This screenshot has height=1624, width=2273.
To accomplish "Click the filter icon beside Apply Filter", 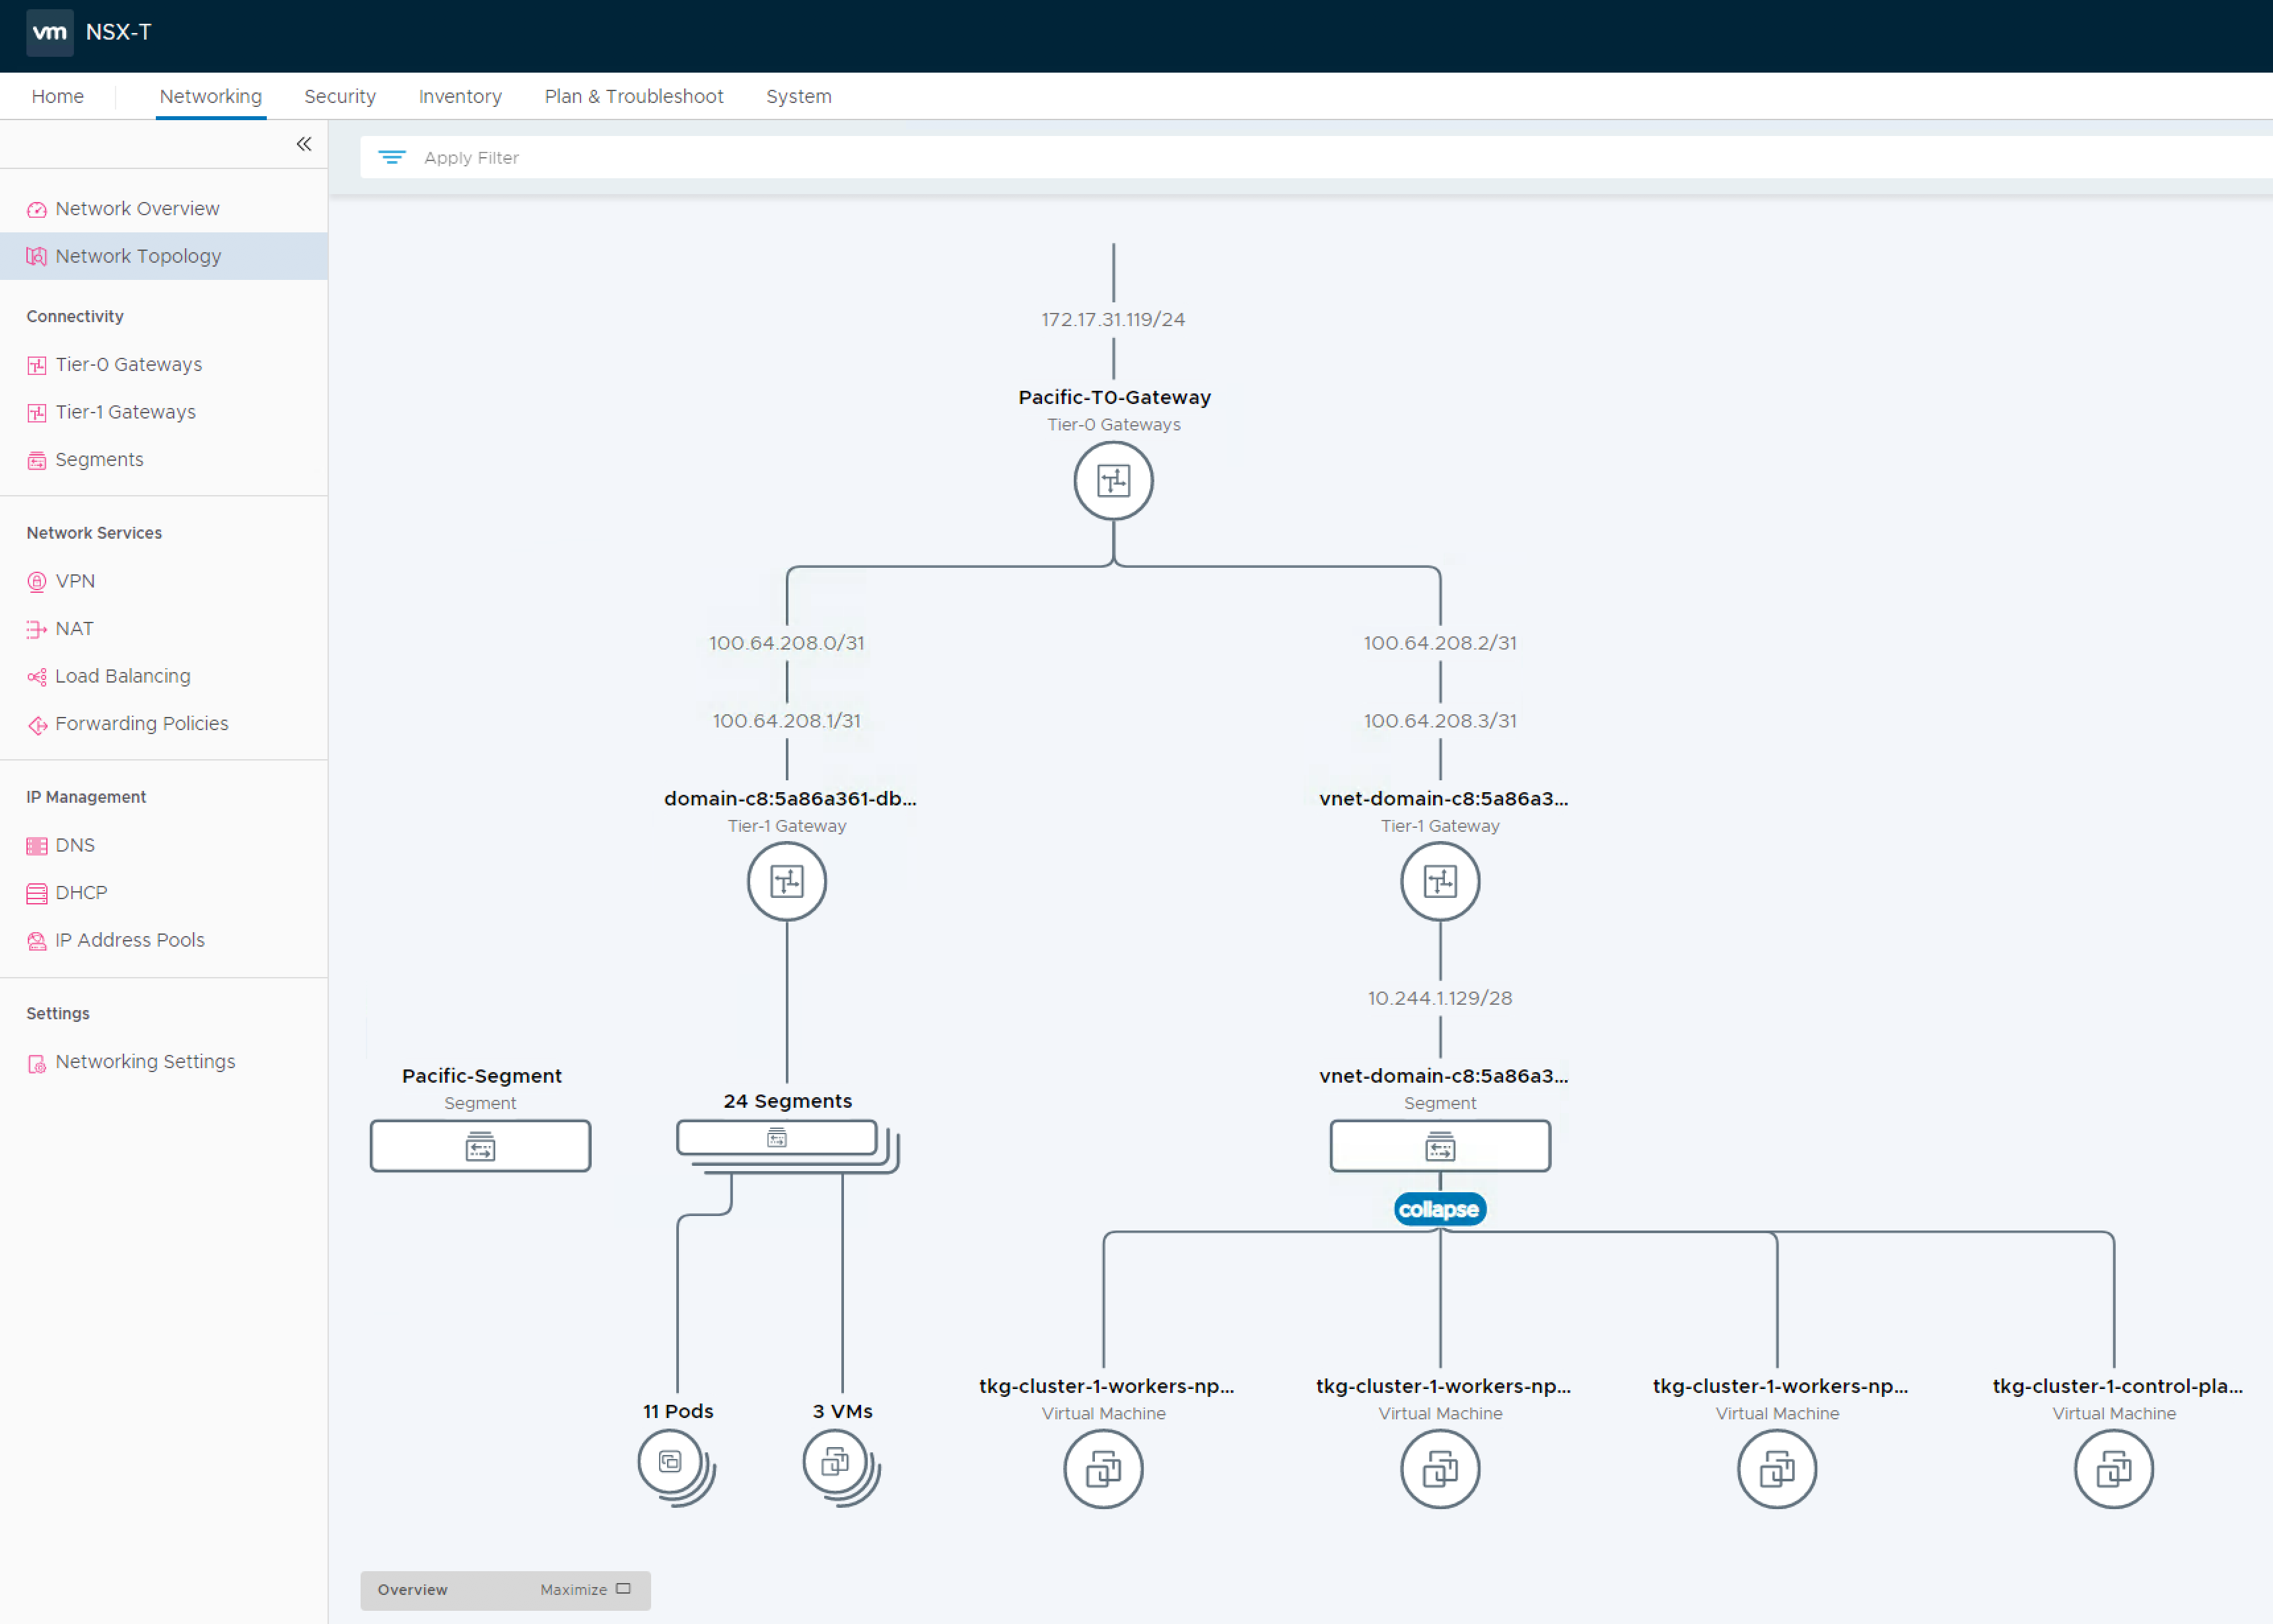I will (x=391, y=158).
